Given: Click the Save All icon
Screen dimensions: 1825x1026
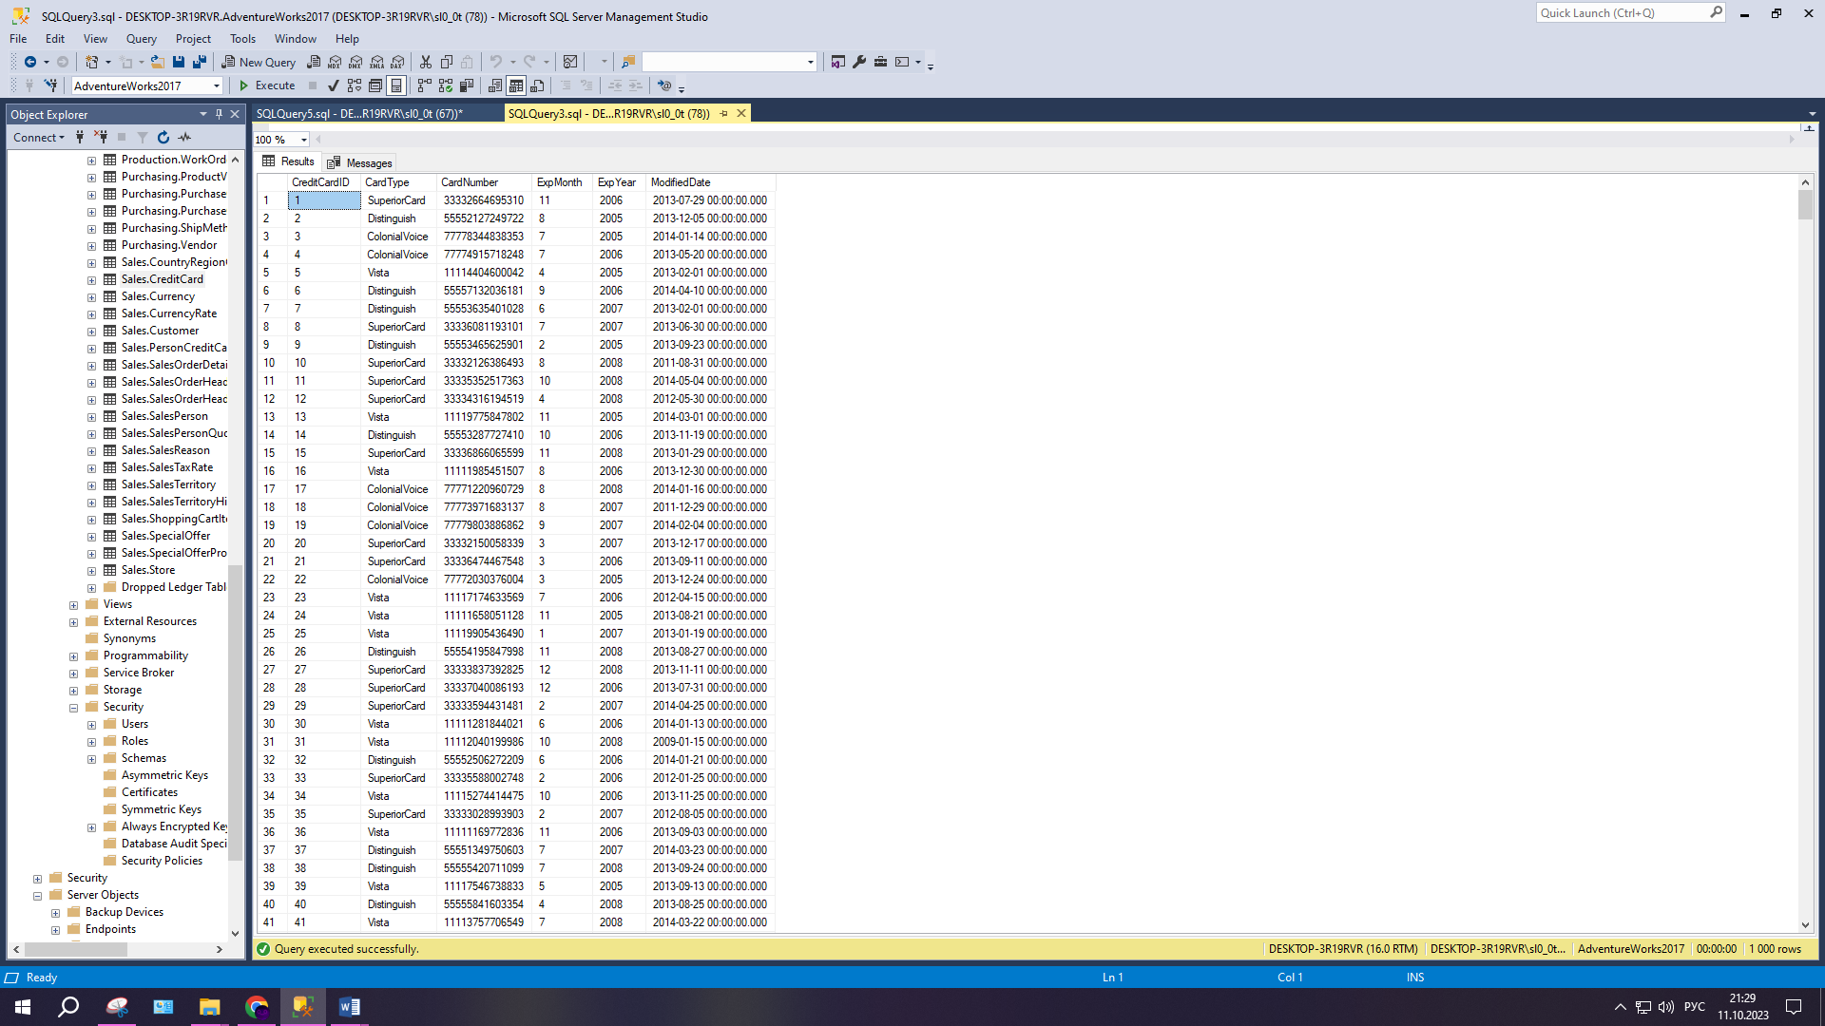Looking at the screenshot, I should [200, 62].
